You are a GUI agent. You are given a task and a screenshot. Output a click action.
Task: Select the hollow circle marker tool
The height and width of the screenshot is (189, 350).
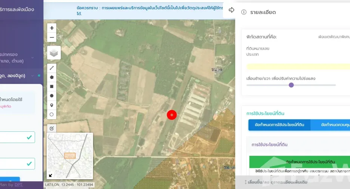(52, 115)
